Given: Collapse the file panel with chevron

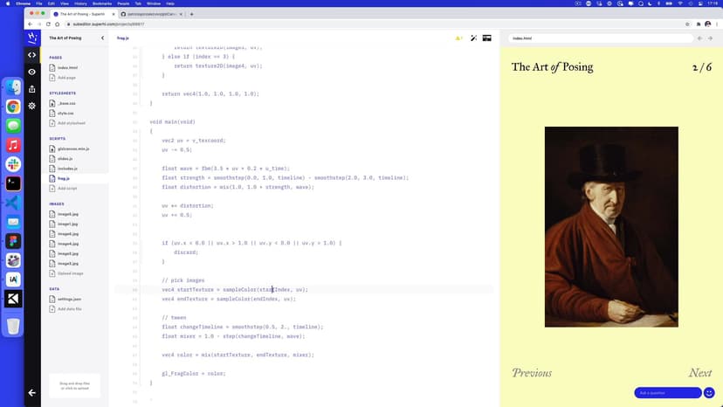Looking at the screenshot, I should pos(103,38).
